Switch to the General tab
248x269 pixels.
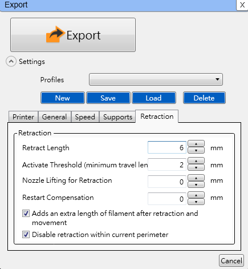click(55, 117)
